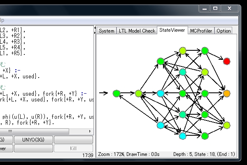
Task: Select the StateViewer tab
Action: tap(172, 30)
